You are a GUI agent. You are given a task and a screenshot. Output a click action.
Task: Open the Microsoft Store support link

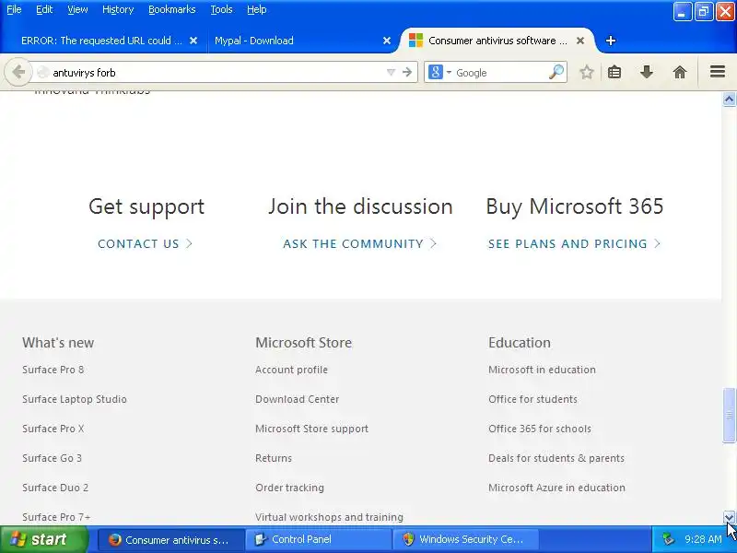pos(311,429)
